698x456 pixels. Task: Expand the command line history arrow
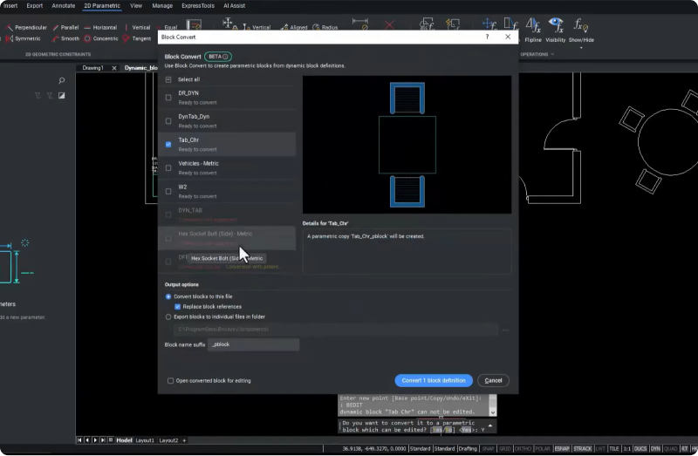tap(490, 426)
